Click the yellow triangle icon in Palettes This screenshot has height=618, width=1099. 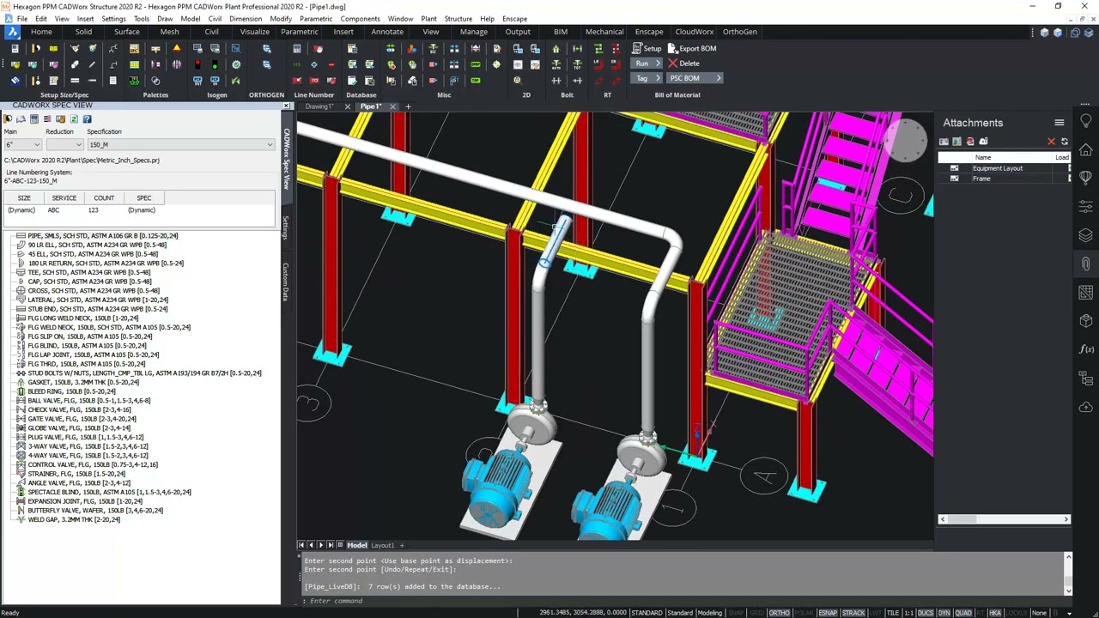(x=176, y=48)
